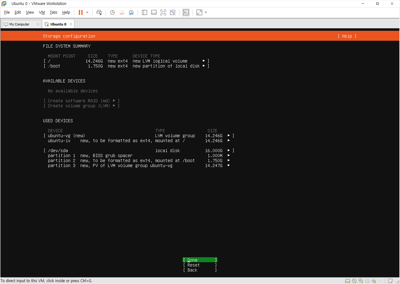Image resolution: width=400 pixels, height=284 pixels.
Task: Open the View menu
Action: point(30,12)
